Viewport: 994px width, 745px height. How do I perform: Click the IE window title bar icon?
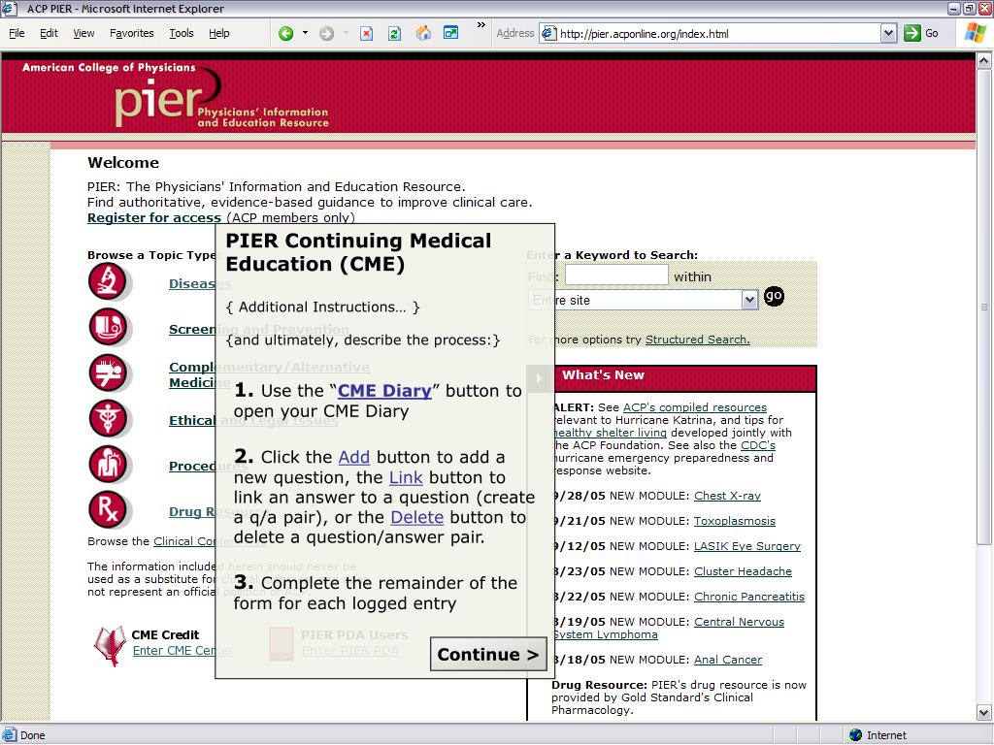pyautogui.click(x=9, y=8)
